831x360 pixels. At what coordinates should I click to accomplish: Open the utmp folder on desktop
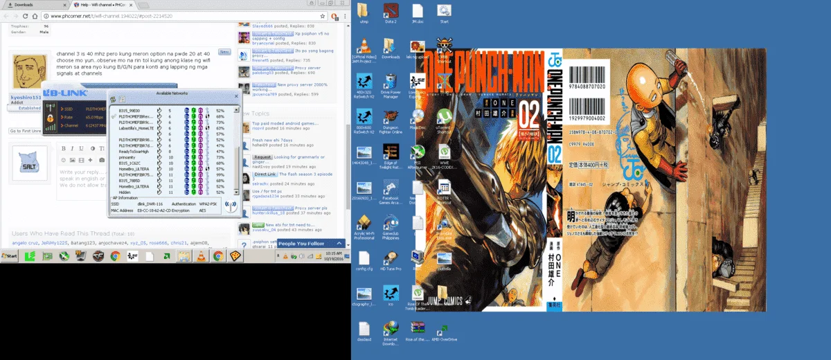[364, 14]
